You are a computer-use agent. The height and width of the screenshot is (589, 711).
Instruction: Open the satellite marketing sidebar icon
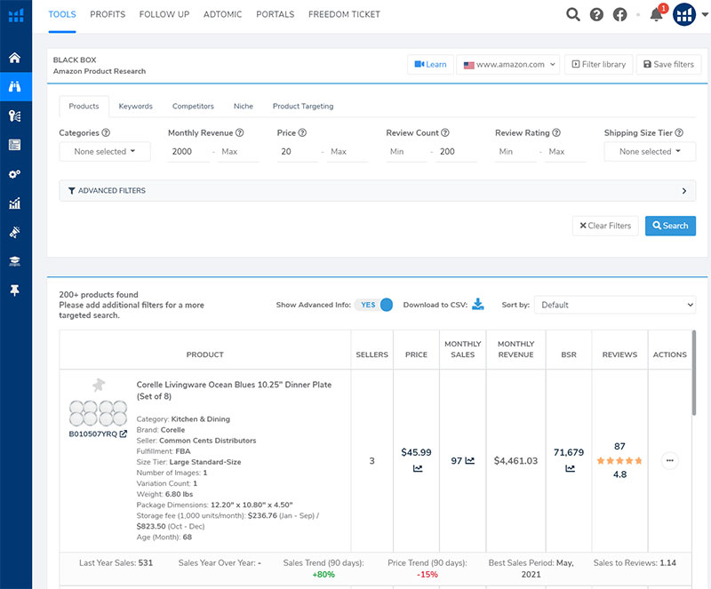[x=15, y=232]
